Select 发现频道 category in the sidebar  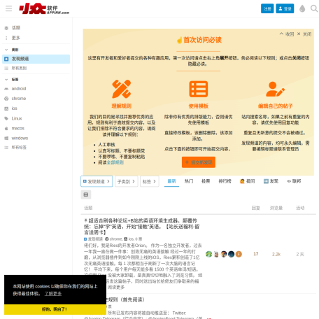coord(36,59)
